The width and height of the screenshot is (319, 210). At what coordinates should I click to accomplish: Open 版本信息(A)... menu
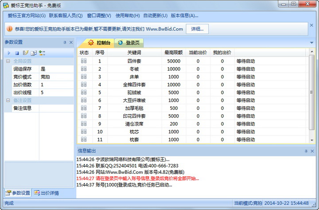184,16
